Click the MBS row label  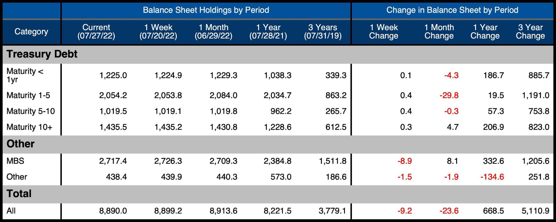pyautogui.click(x=15, y=161)
